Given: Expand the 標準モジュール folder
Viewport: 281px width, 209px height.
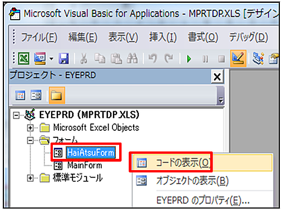Looking at the screenshot, I should click(30, 177).
